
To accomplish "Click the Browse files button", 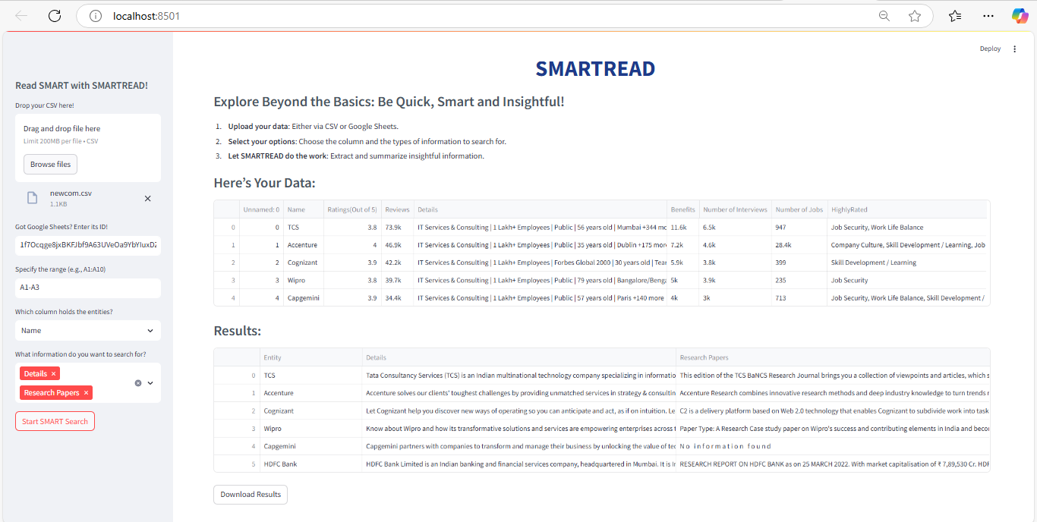I will (x=49, y=164).
